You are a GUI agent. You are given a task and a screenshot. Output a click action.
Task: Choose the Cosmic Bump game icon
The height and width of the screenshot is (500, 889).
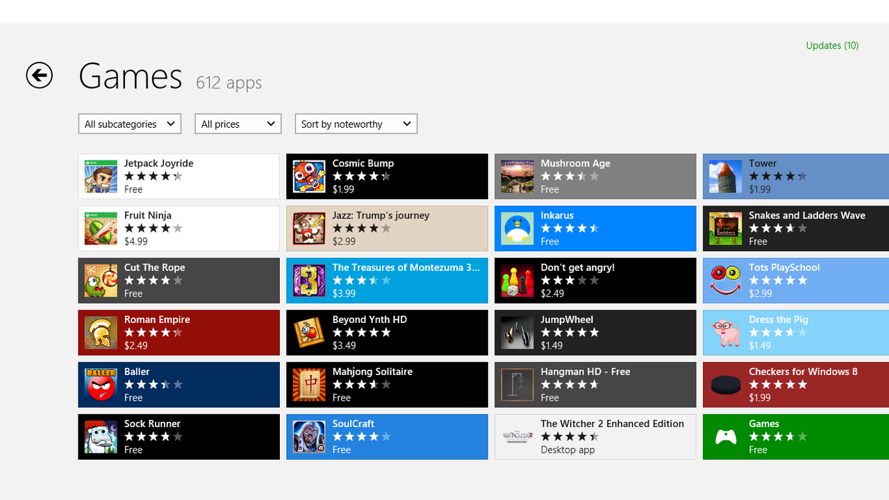coord(309,176)
